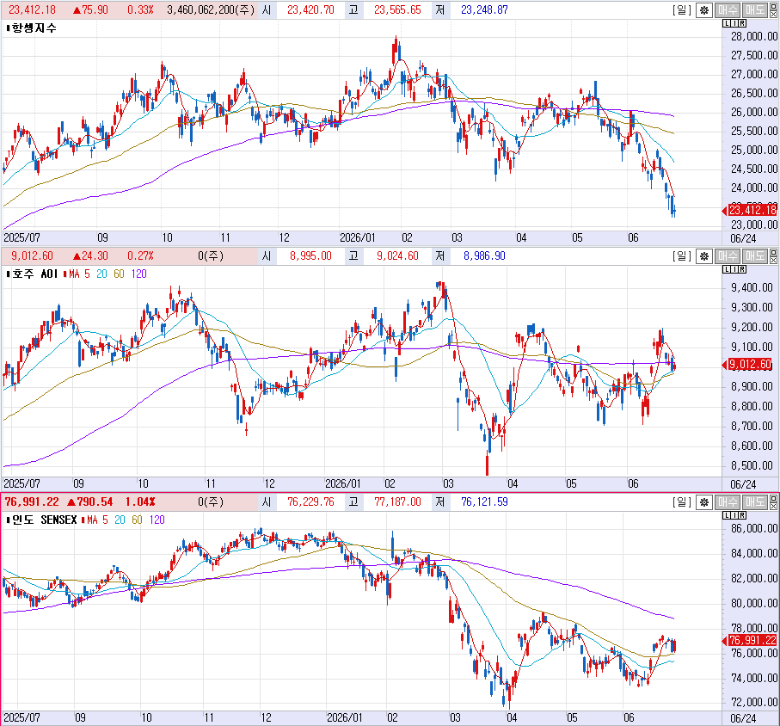Close the 인도 SENSEX chart panel
The image size is (780, 726).
click(x=773, y=506)
